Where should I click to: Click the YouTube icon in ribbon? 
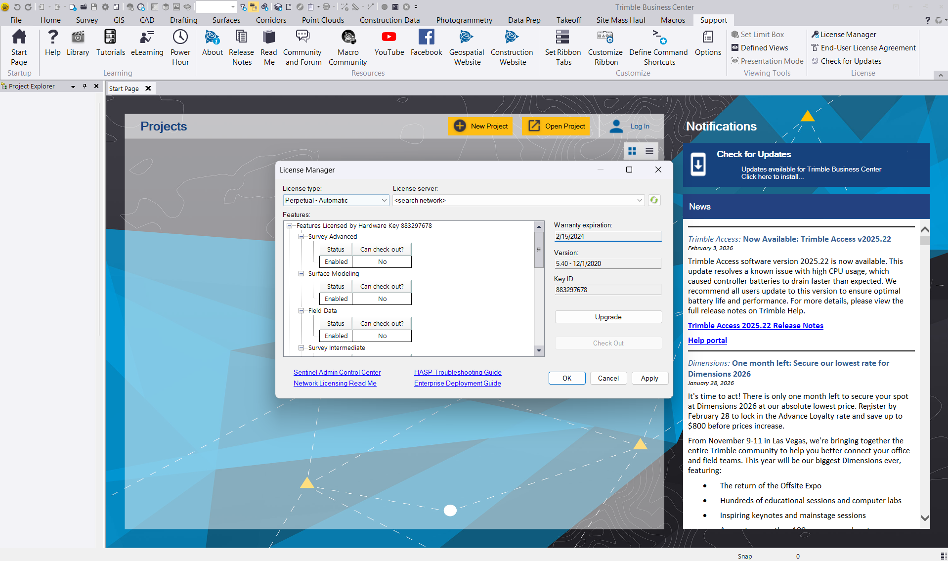pyautogui.click(x=388, y=38)
